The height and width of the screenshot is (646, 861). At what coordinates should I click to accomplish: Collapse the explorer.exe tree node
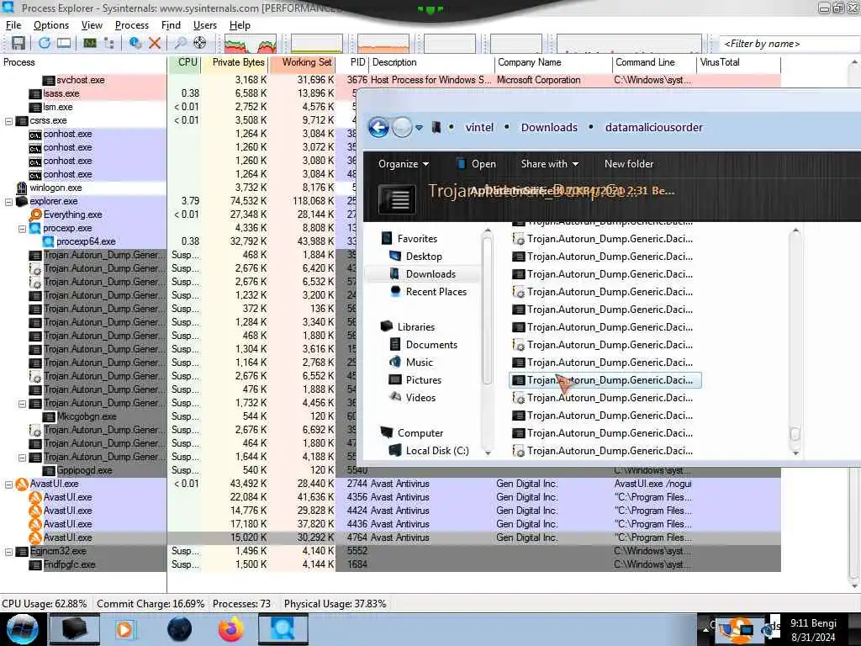click(8, 202)
